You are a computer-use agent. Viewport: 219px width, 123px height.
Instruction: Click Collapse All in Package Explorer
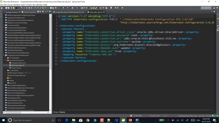(x=38, y=12)
